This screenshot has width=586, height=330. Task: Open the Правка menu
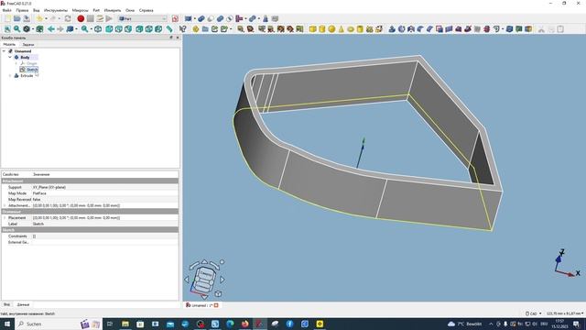pos(22,10)
